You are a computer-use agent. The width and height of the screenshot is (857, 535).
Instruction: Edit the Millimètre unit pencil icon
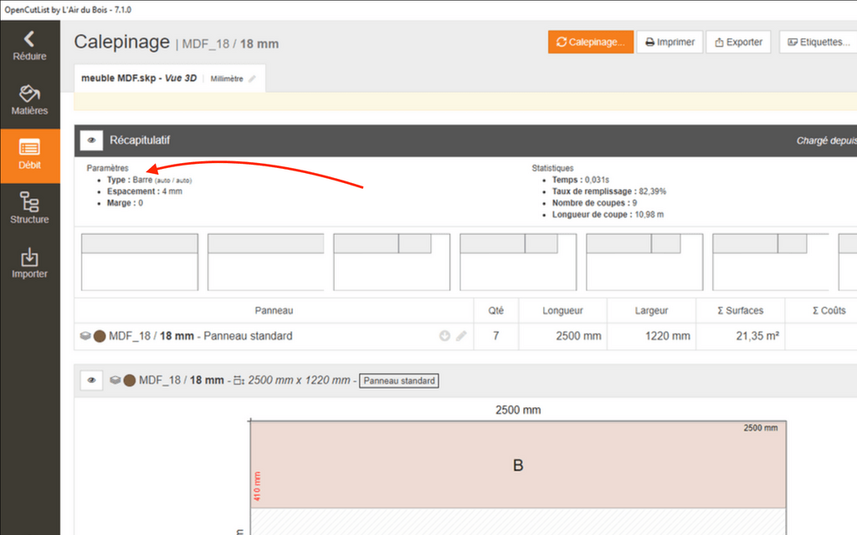(252, 79)
